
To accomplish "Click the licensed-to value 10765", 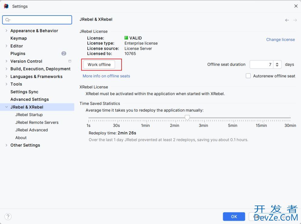I will coord(130,54).
